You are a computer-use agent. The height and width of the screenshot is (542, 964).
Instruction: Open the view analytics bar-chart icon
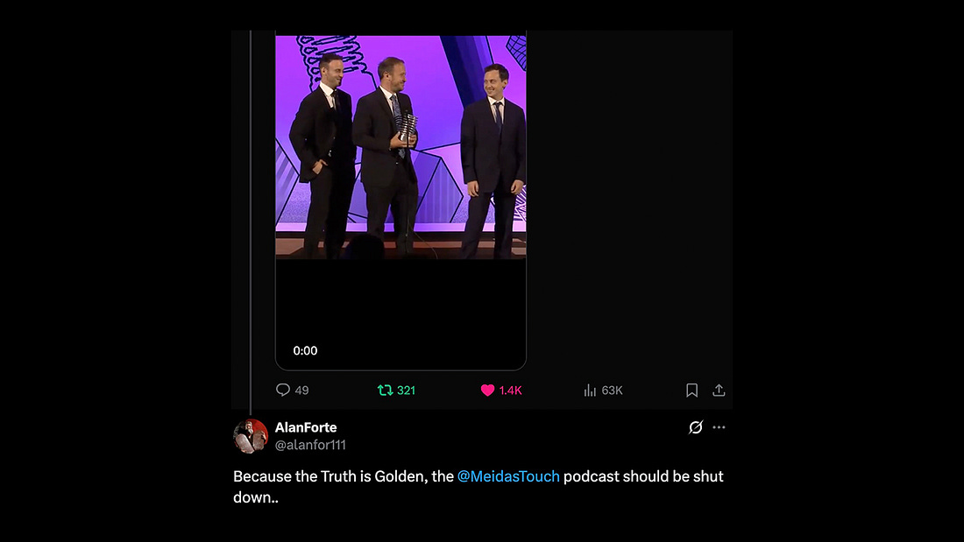tap(590, 391)
